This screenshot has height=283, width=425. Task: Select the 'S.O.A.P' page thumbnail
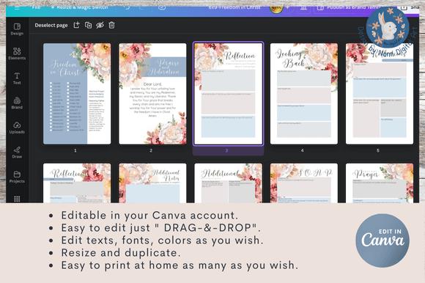tap(304, 183)
